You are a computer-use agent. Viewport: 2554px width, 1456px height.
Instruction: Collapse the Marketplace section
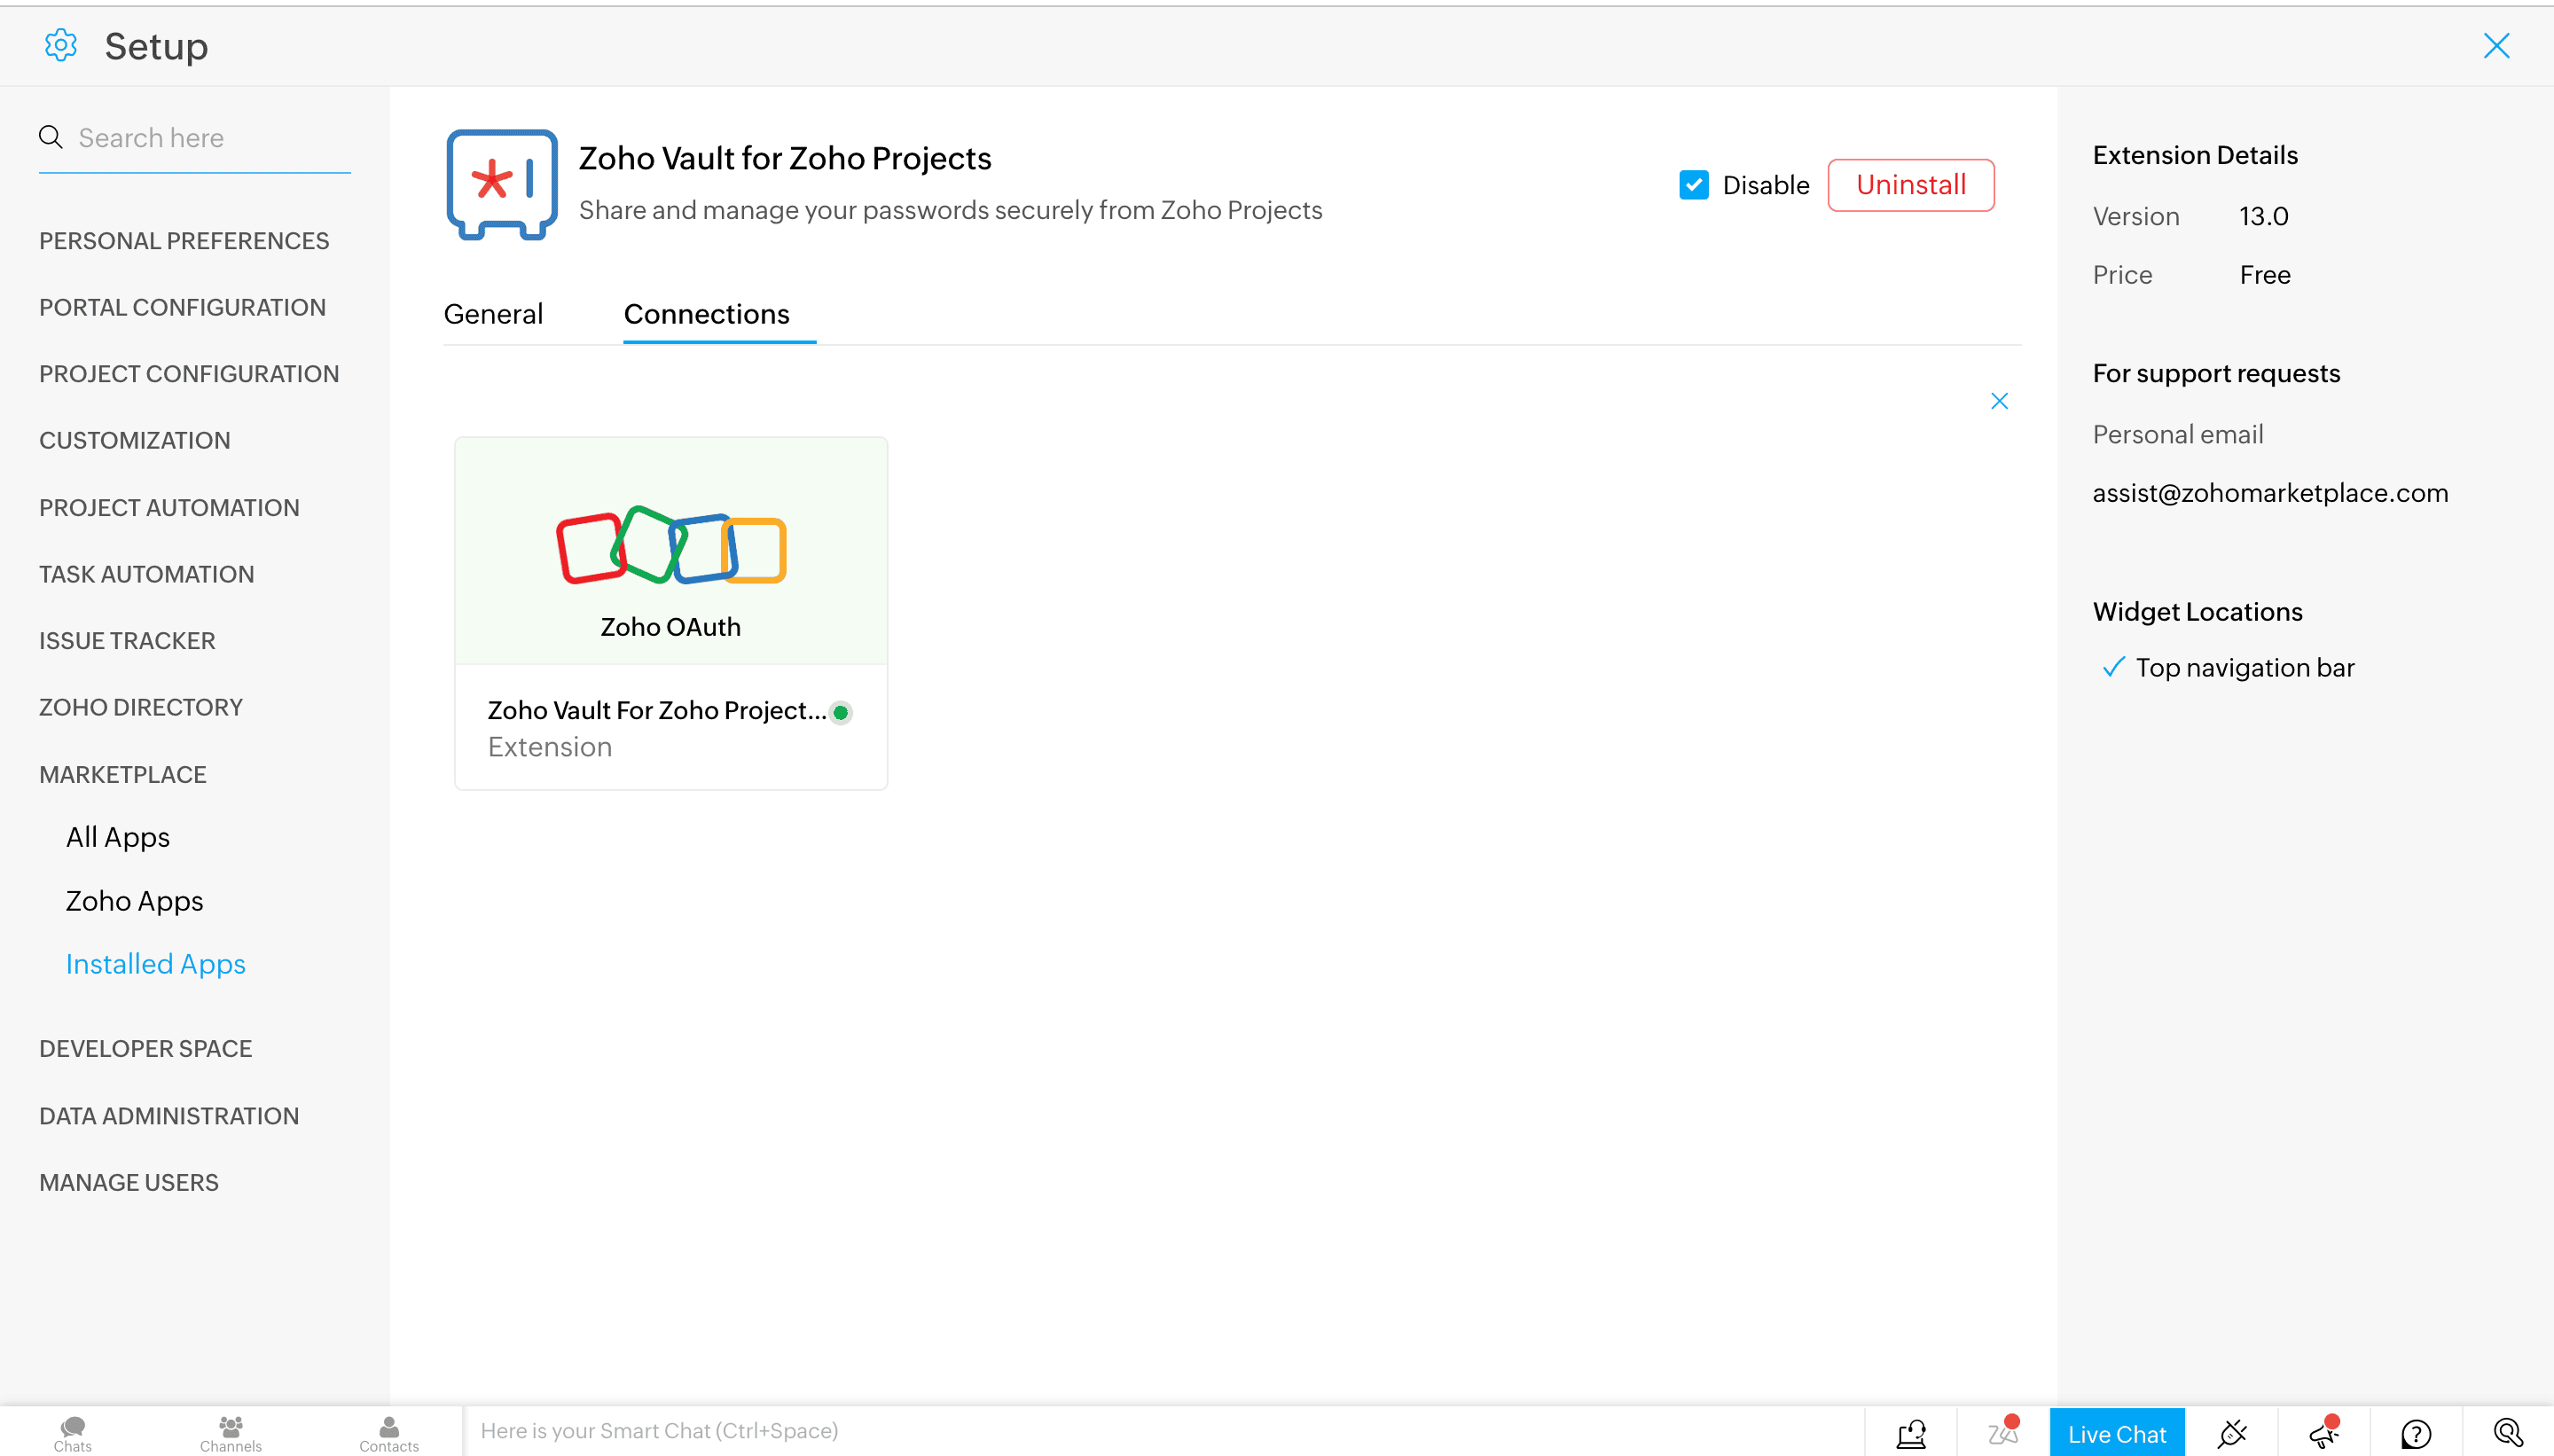(122, 775)
